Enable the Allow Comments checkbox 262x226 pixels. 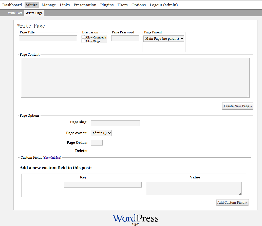pyautogui.click(x=83, y=37)
